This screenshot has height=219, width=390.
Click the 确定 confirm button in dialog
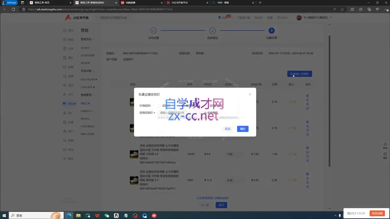[x=242, y=129]
